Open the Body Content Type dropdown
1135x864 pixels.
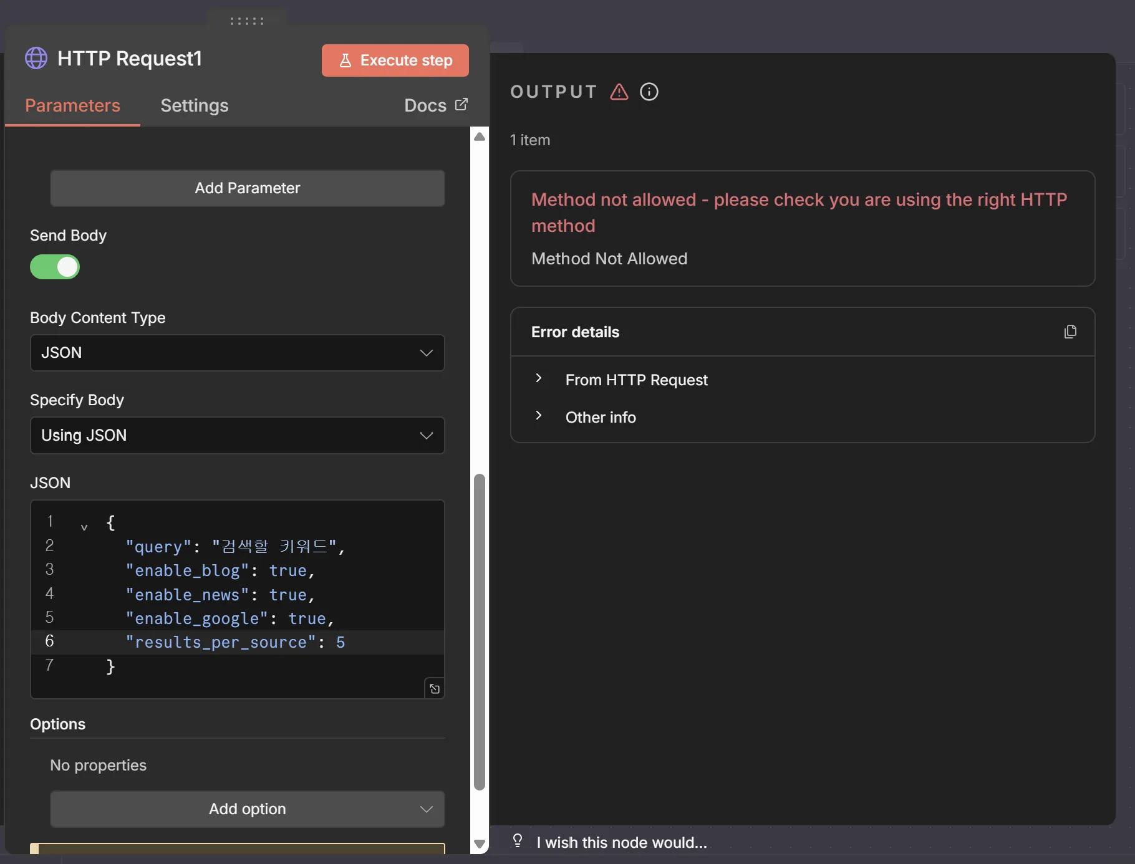click(237, 353)
